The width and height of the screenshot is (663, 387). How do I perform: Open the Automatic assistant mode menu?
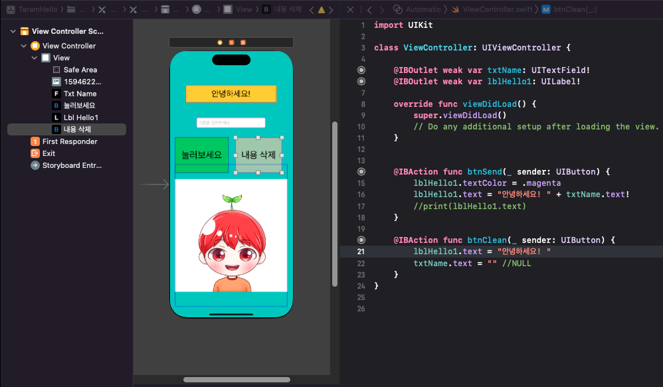pyautogui.click(x=417, y=9)
